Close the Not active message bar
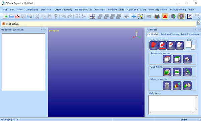Screen dimensions: 201x121 199,23
